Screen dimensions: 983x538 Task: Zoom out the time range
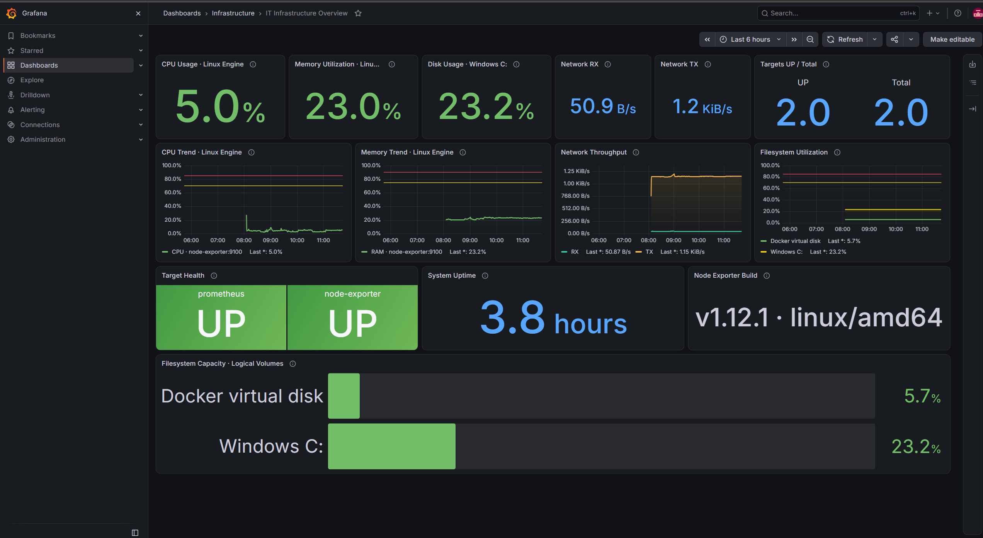(810, 39)
